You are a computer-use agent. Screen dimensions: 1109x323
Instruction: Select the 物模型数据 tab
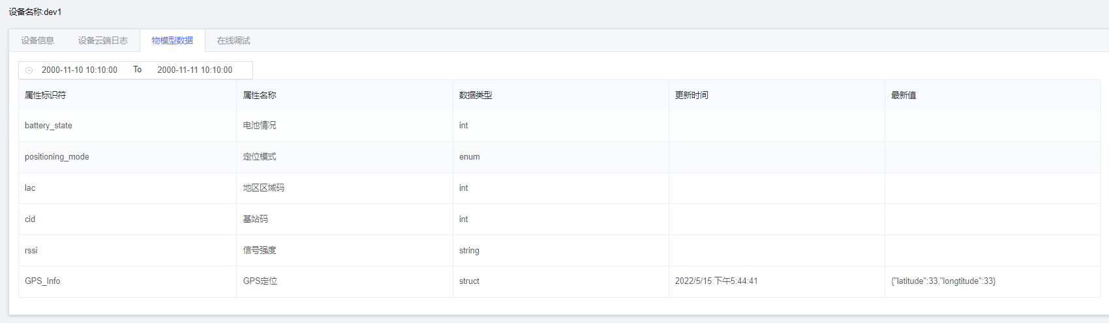tap(172, 40)
